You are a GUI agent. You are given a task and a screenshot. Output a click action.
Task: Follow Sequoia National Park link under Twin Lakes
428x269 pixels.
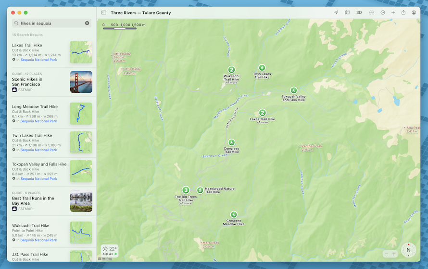(38, 150)
